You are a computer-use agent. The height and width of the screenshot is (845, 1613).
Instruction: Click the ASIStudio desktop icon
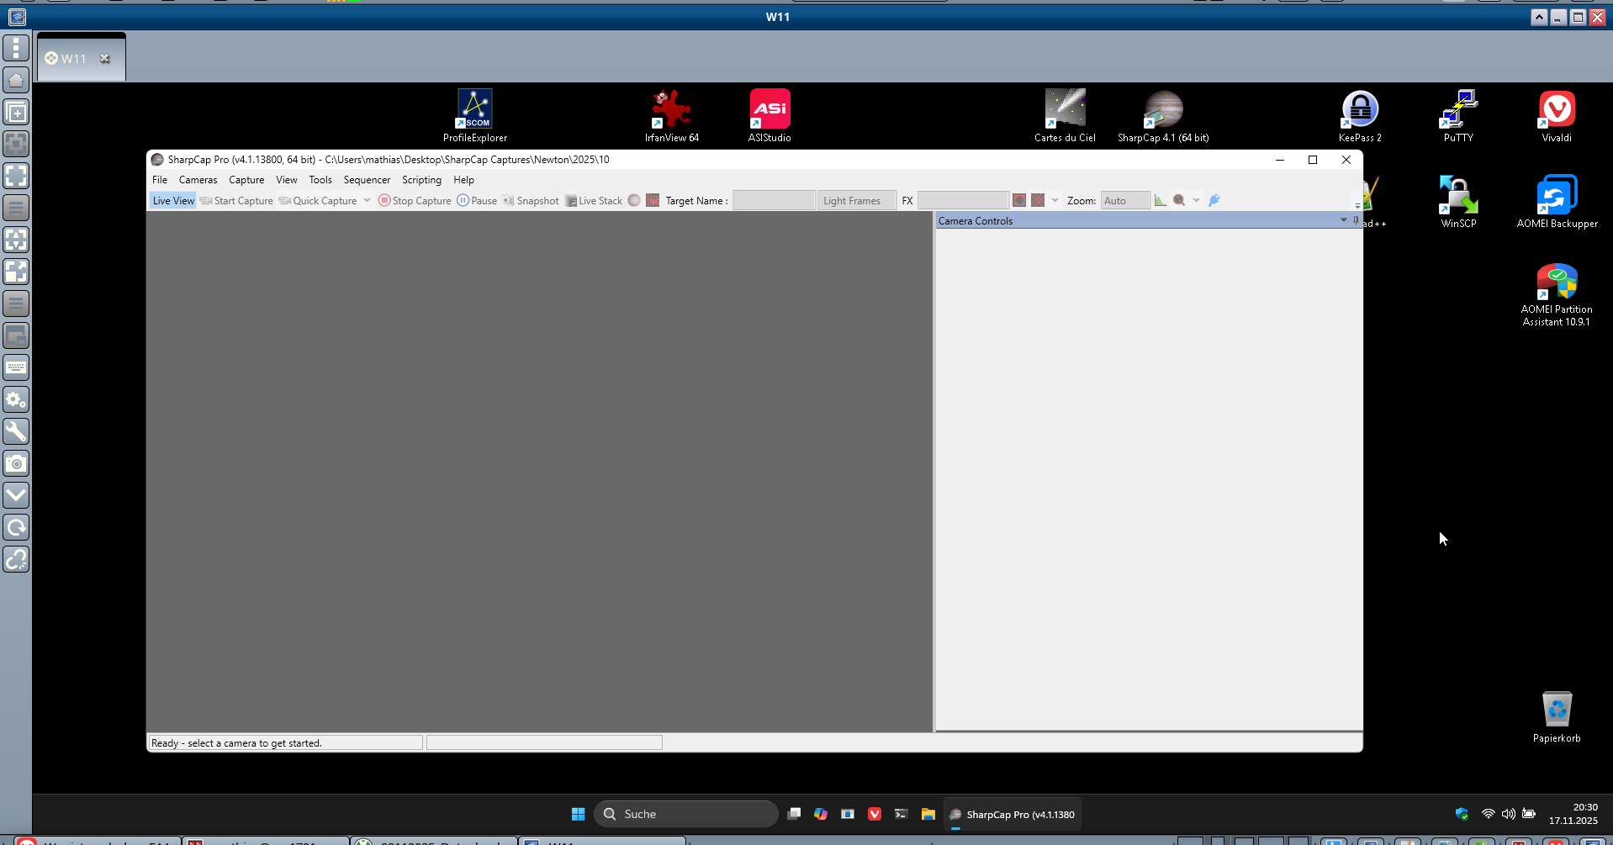(769, 116)
